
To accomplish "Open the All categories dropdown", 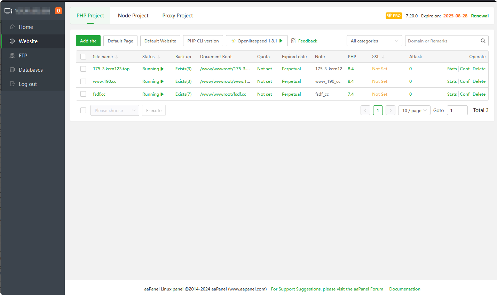I will tap(374, 41).
